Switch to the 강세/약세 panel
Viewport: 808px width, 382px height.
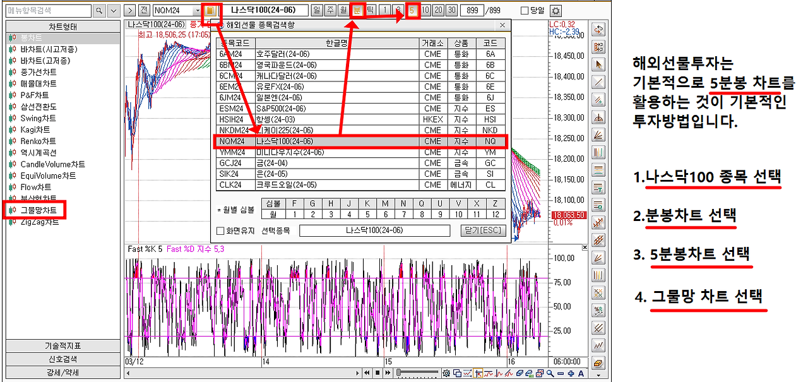62,373
